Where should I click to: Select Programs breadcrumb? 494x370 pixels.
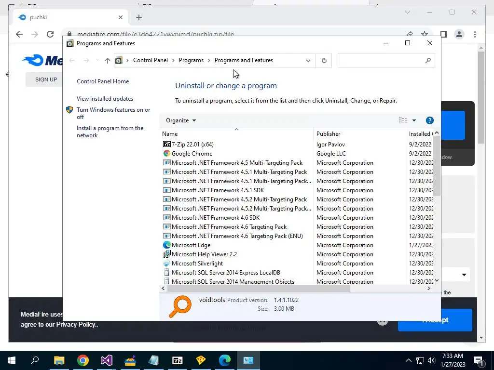(191, 60)
